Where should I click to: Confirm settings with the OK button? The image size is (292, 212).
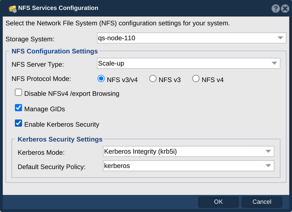pyautogui.click(x=218, y=202)
